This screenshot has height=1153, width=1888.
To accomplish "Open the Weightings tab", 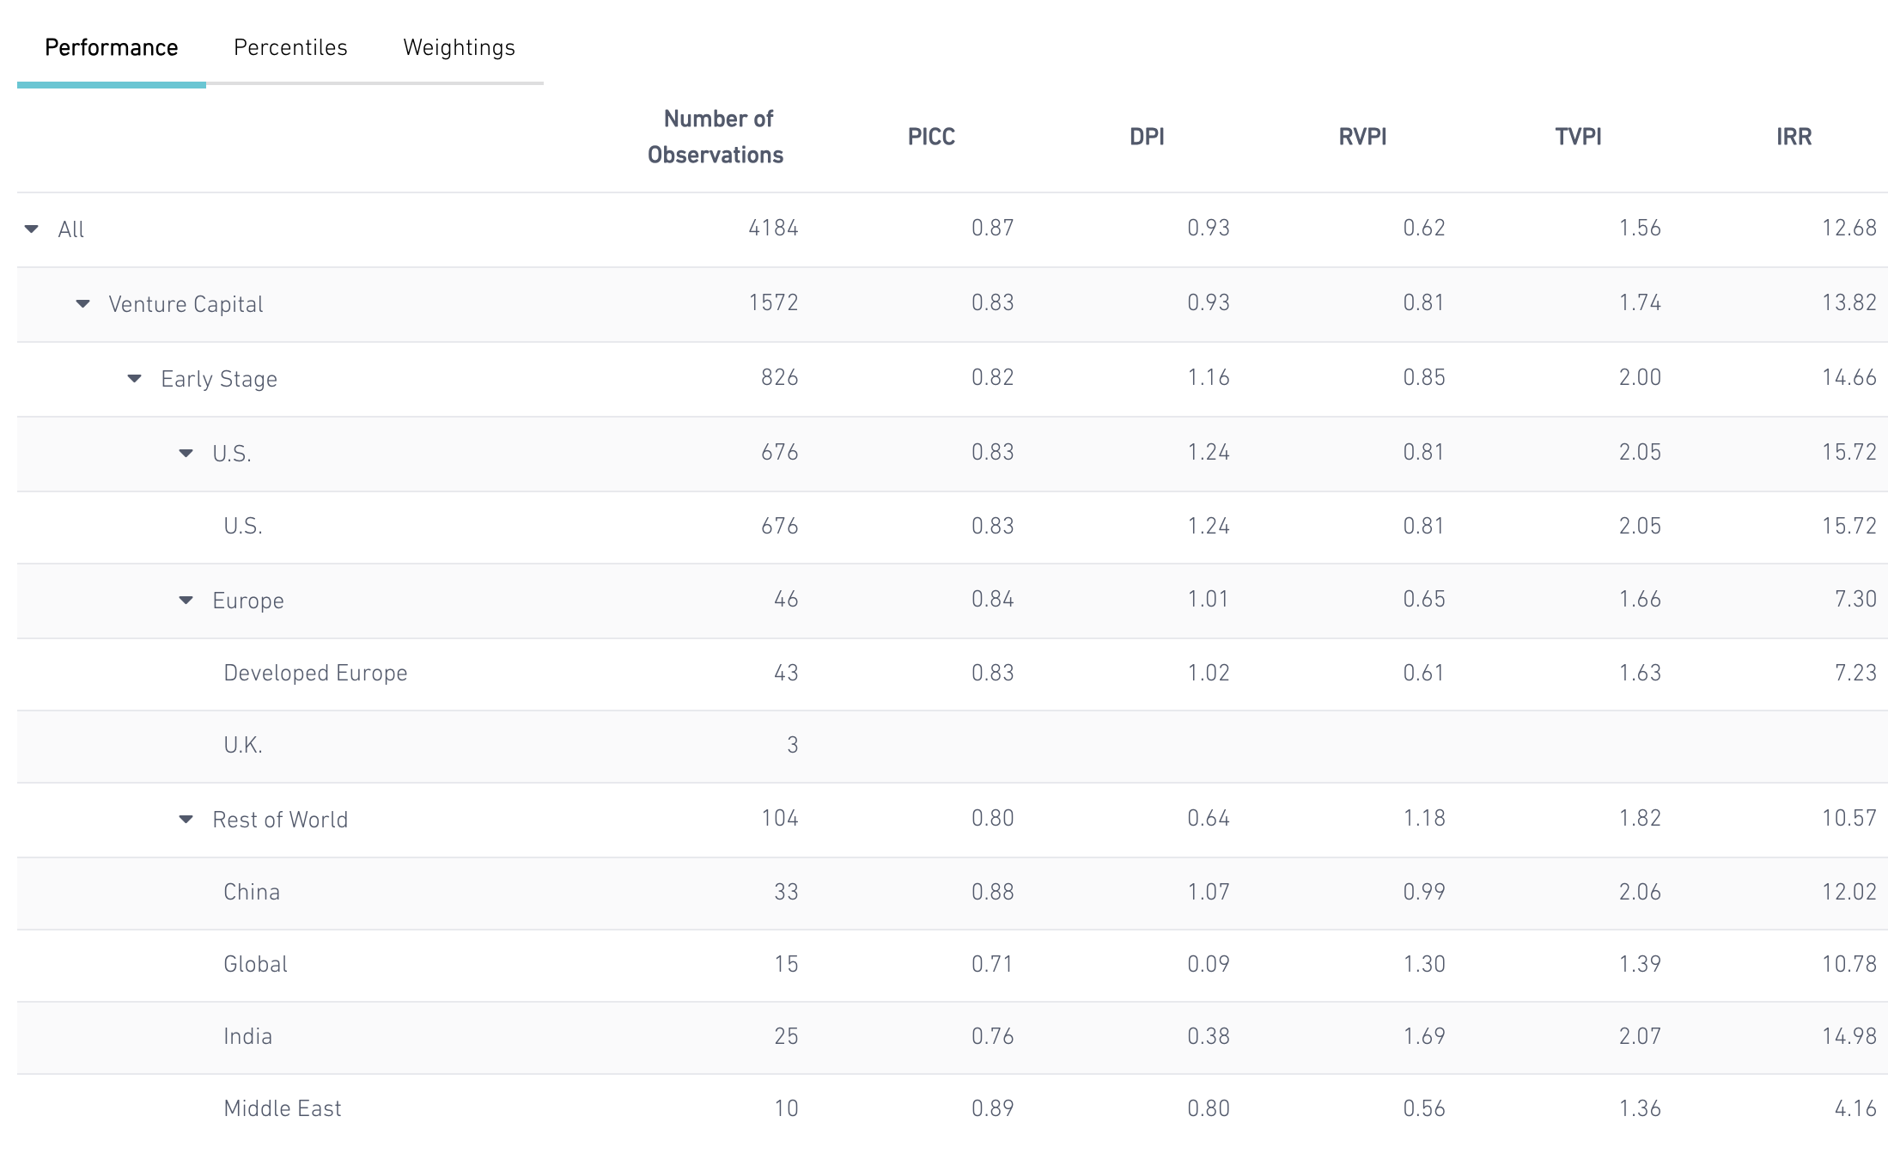I will [459, 47].
